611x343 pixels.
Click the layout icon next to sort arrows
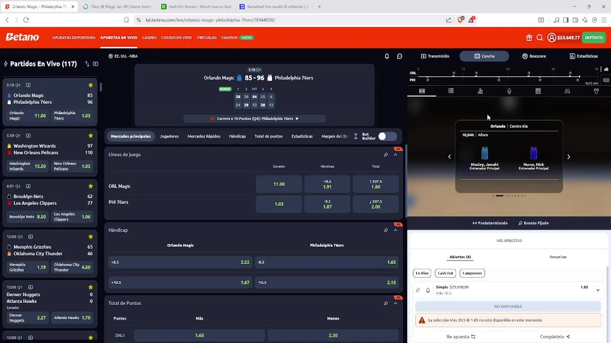pyautogui.click(x=95, y=64)
